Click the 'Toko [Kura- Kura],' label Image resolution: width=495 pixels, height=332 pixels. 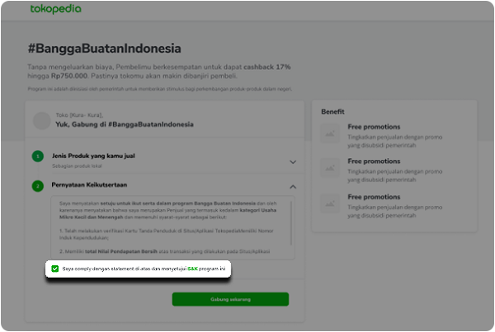point(79,115)
